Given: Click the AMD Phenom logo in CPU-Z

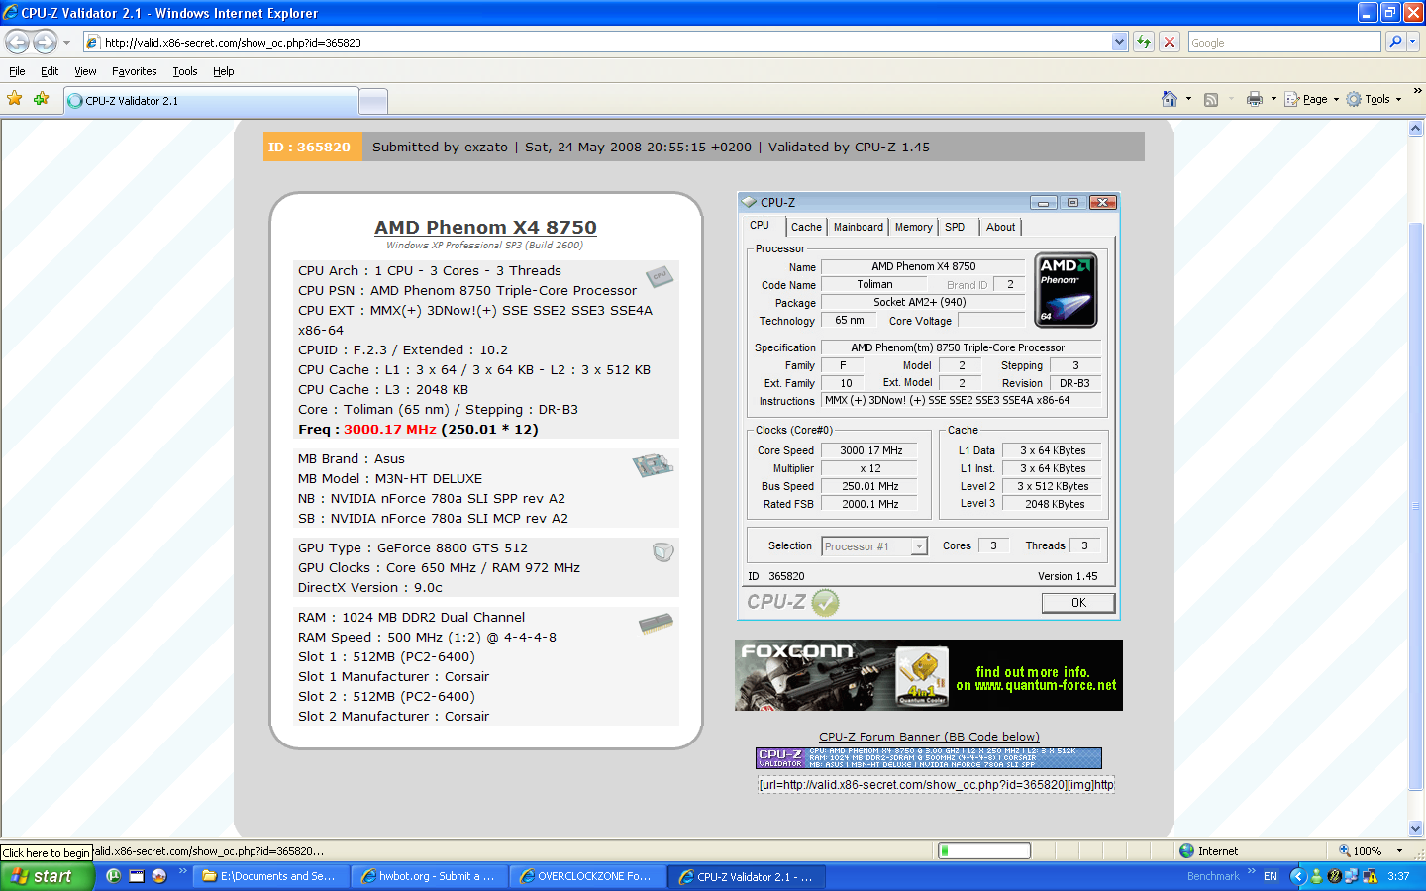Looking at the screenshot, I should [x=1066, y=290].
